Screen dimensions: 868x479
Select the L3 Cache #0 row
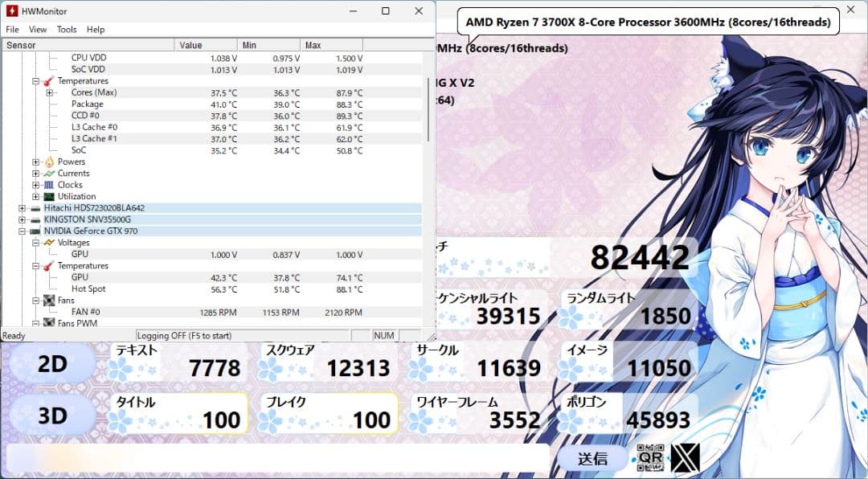point(212,127)
